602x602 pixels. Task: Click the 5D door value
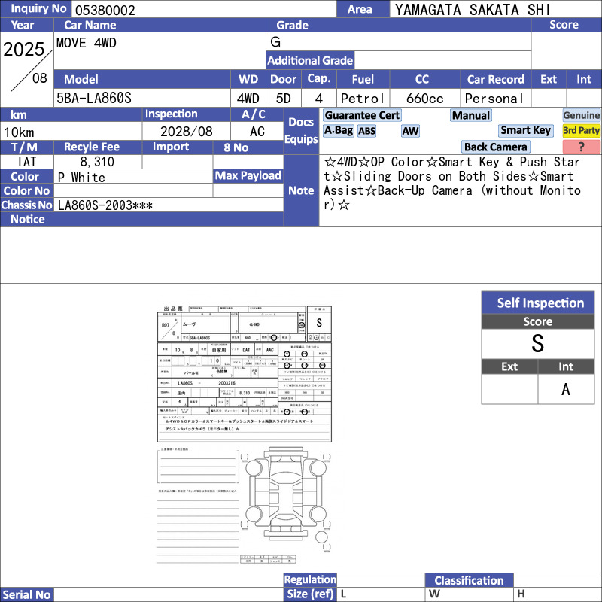(x=284, y=99)
